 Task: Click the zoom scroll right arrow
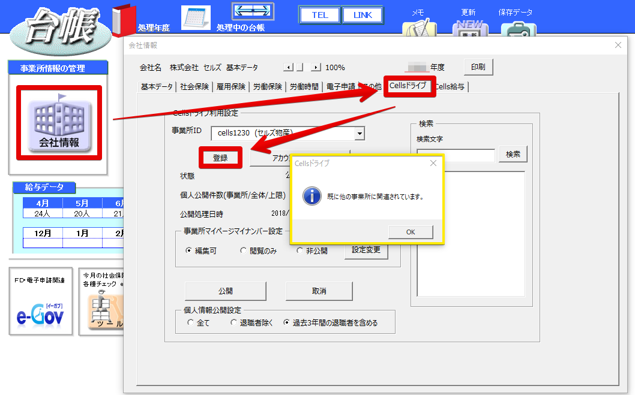(316, 67)
